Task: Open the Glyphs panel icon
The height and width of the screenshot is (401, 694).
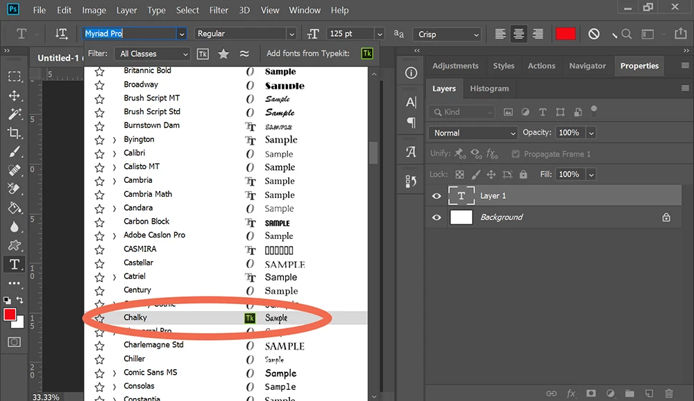Action: [x=411, y=152]
